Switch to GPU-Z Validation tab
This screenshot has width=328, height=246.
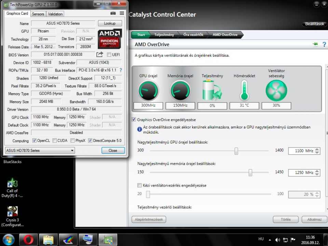coord(55,14)
